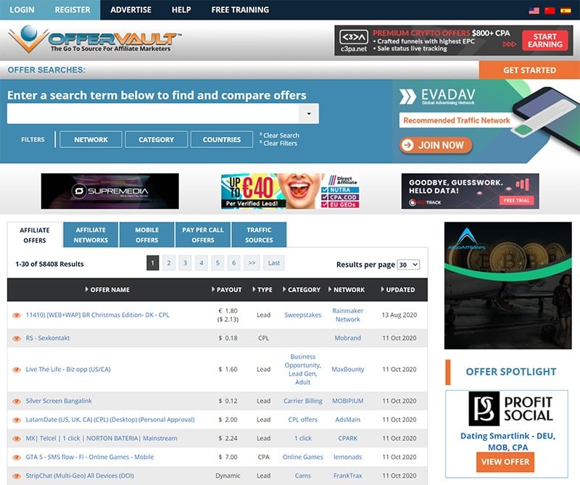Open LatamDate CPL Desktop offer
580x485 pixels.
(x=110, y=420)
